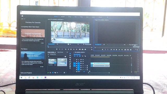Enable voice-over record on first audio track
This screenshot has height=94, width=167.
tap(87, 66)
